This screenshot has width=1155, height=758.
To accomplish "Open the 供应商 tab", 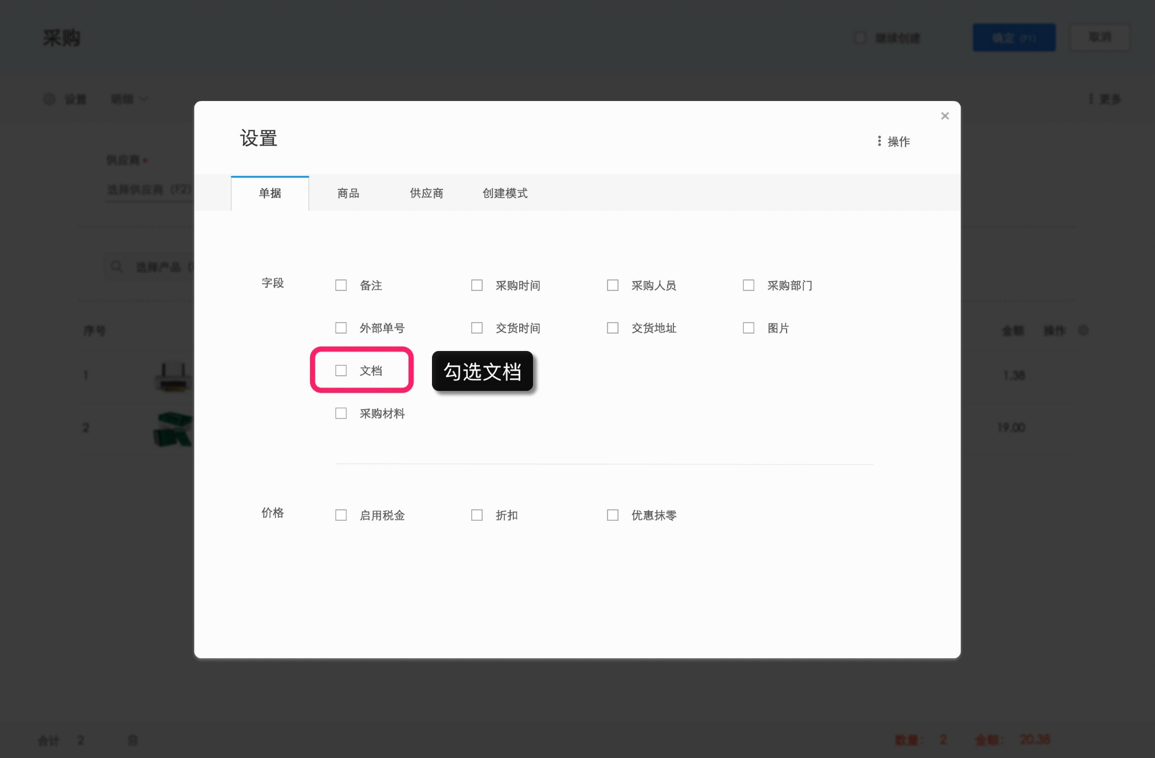I will 426,193.
